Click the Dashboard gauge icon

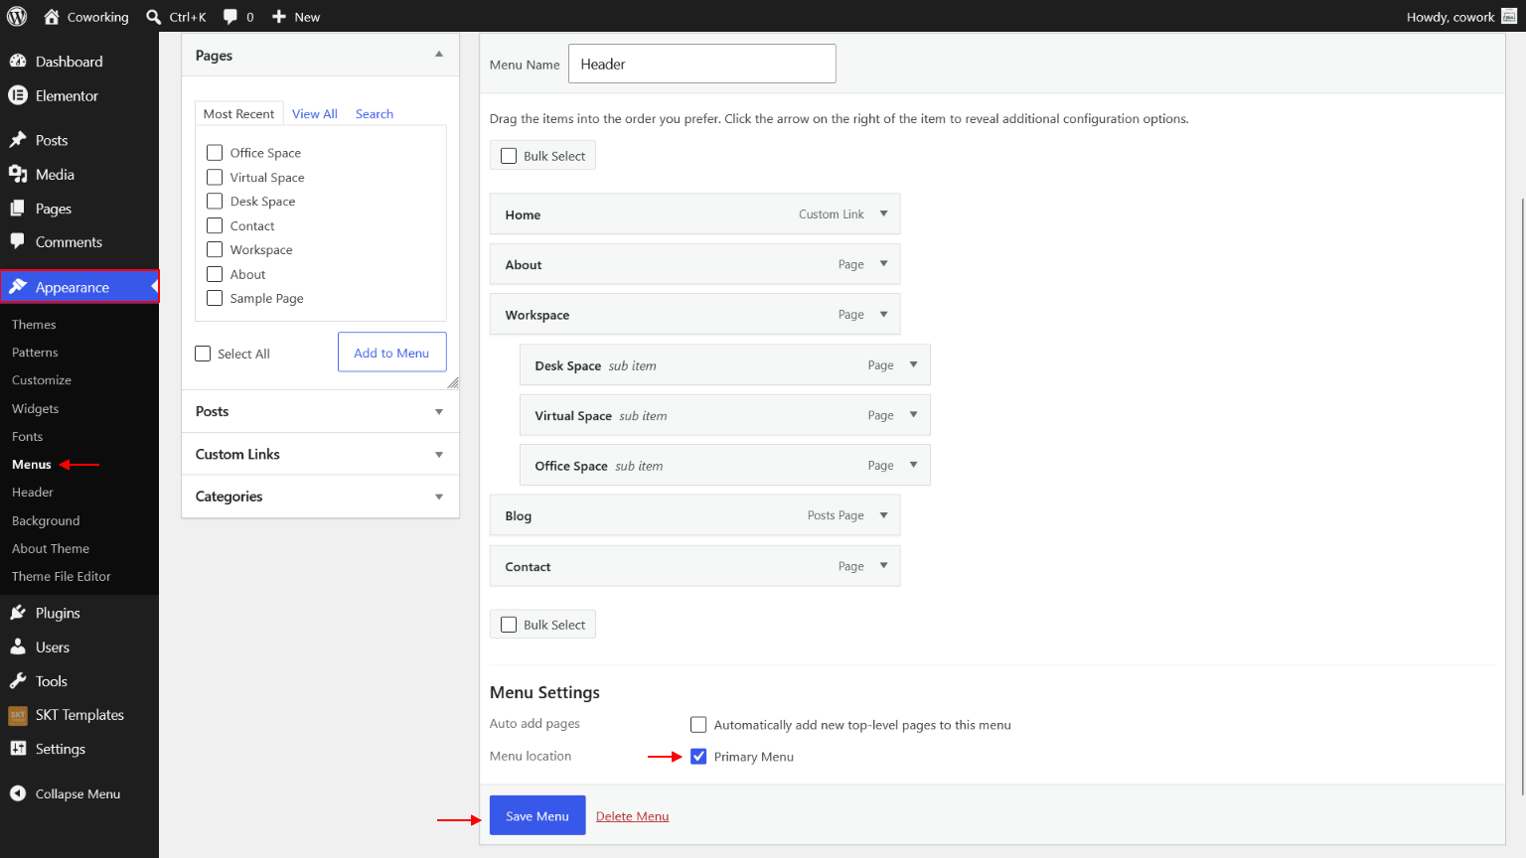[18, 62]
